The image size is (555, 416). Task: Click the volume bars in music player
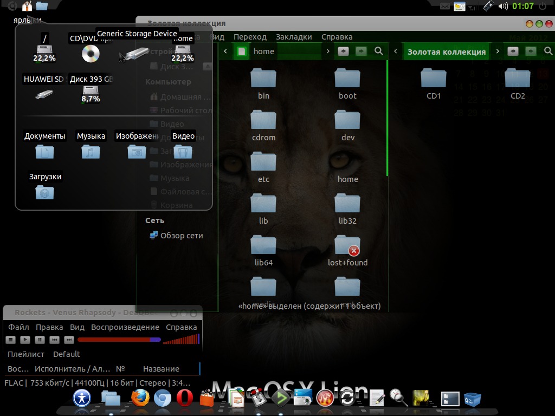(x=181, y=339)
